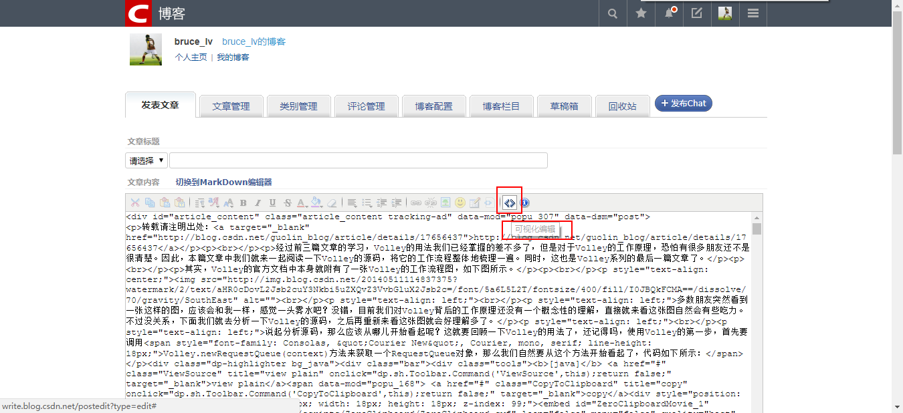Open the line-height dropdown in toolbar
This screenshot has width=903, height=413.
click(200, 202)
